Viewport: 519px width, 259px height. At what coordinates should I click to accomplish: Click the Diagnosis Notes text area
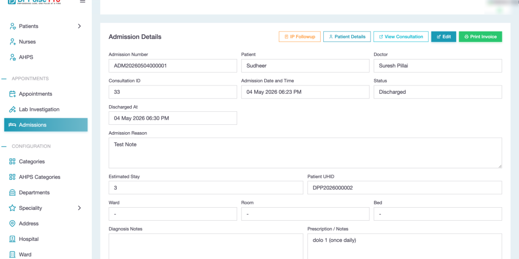(x=206, y=246)
